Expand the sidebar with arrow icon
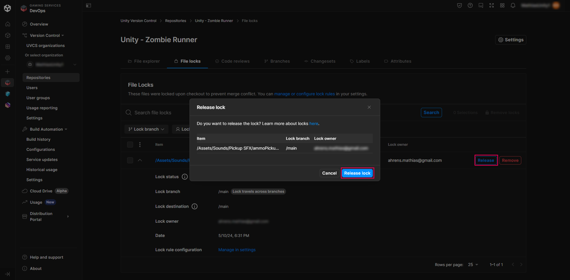The image size is (570, 280). (7, 274)
